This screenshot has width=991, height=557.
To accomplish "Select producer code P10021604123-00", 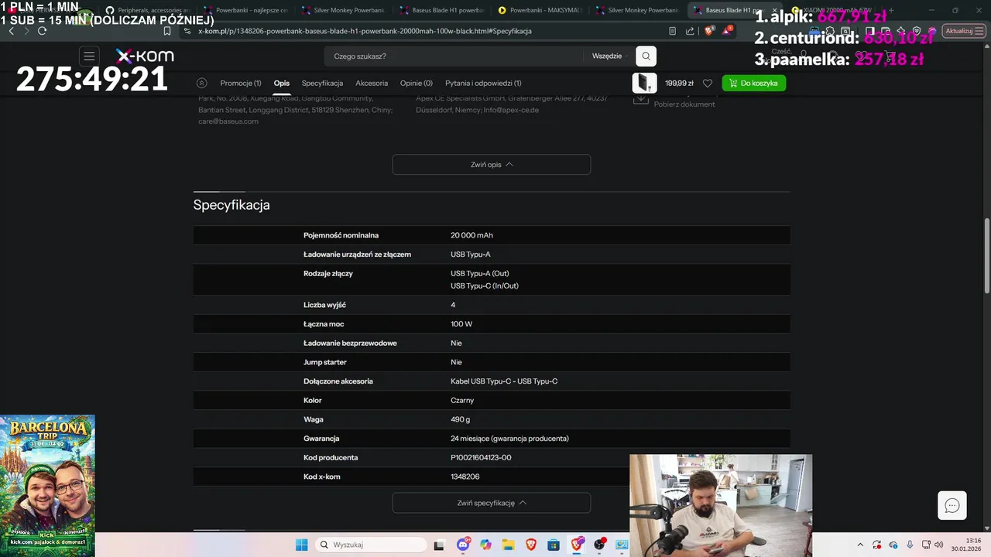I will pyautogui.click(x=481, y=458).
